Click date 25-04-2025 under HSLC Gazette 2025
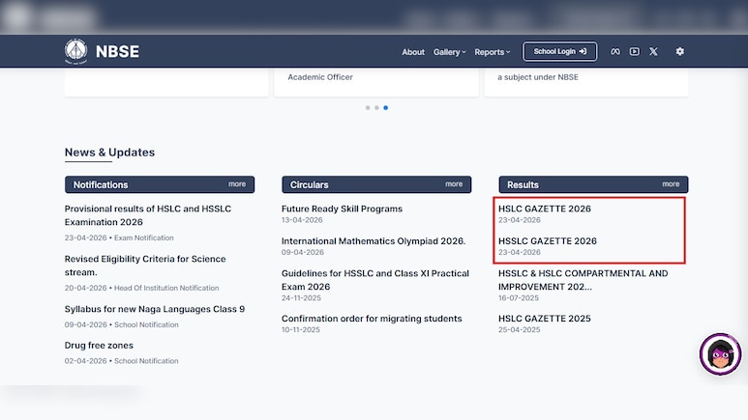 point(520,329)
